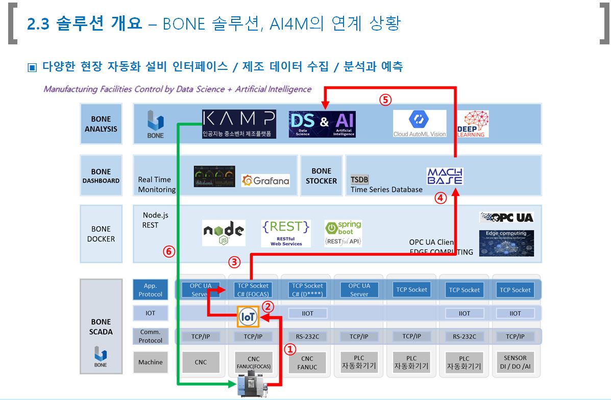The image size is (611, 400).
Task: Open the dark gauge dashboard thumbnail
Action: 214,176
